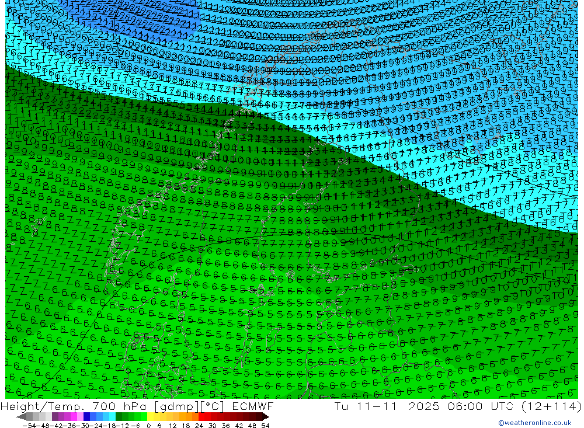Click the 'Tu 11-11 2025 06:00 UTC' date text
This screenshot has height=428, width=584.
click(x=423, y=406)
